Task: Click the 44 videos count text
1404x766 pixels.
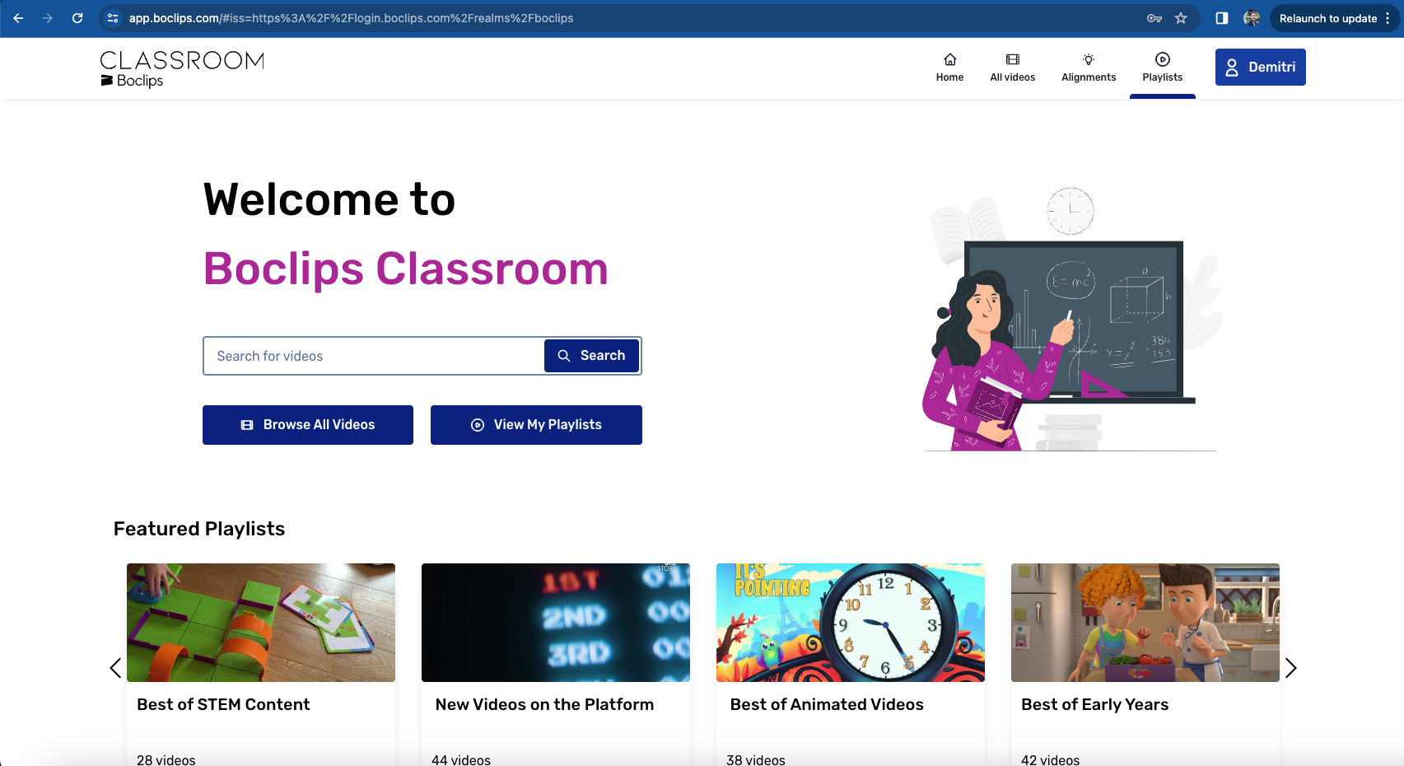Action: click(x=461, y=759)
